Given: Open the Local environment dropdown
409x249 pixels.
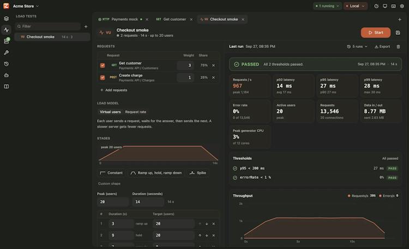Looking at the screenshot, I should [355, 6].
